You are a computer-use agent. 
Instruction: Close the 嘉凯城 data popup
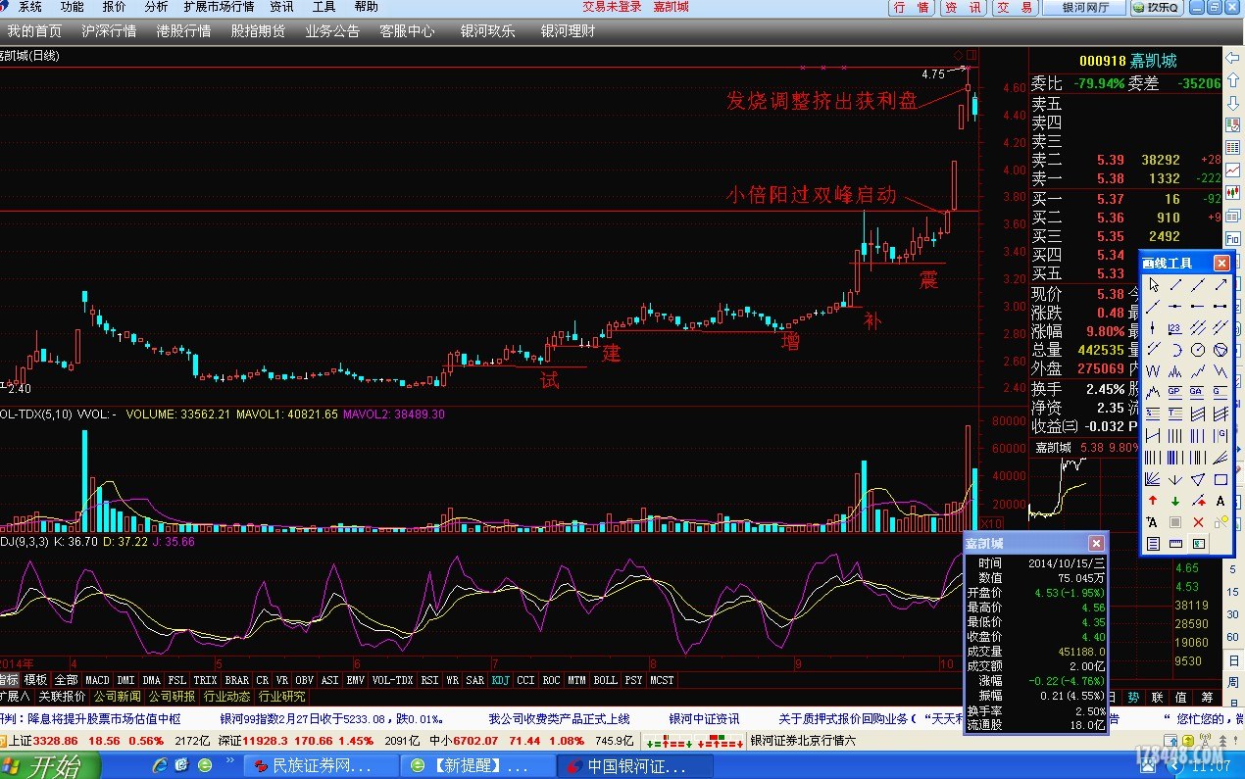click(1097, 543)
